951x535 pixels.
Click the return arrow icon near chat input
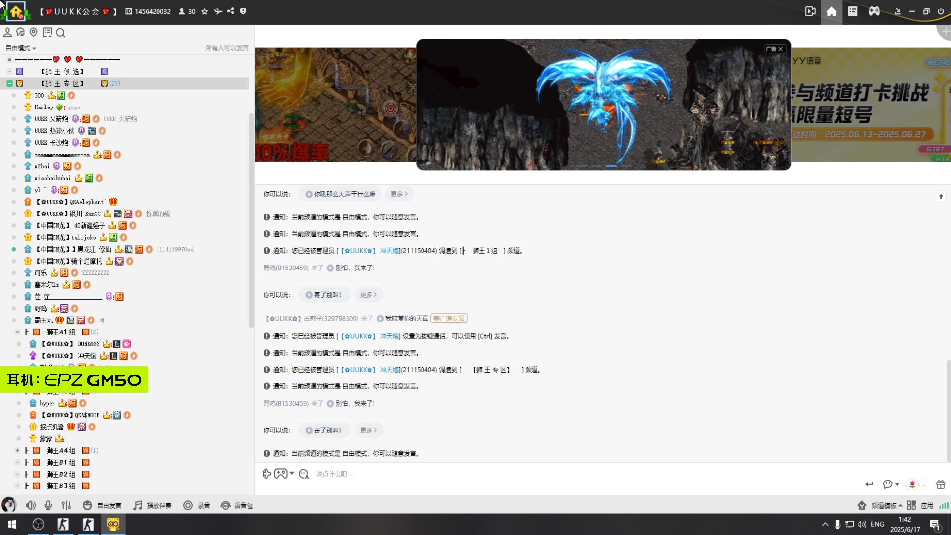[869, 484]
